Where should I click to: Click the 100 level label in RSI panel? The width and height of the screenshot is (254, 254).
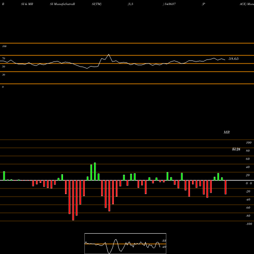pyautogui.click(x=4, y=46)
